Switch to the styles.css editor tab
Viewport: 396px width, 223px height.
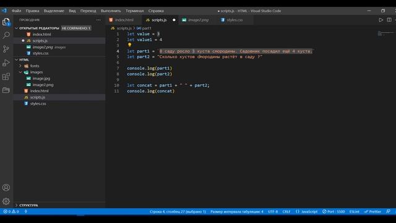pos(235,20)
